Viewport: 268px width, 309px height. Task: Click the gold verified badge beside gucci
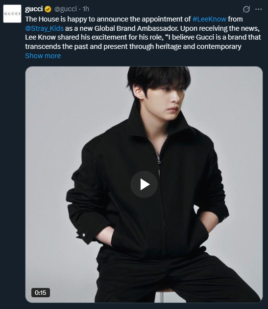(x=48, y=9)
